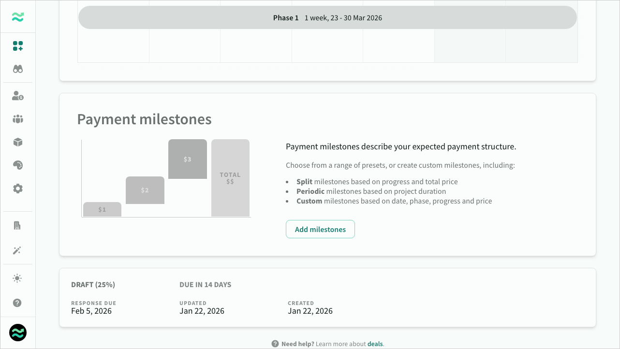Image resolution: width=620 pixels, height=349 pixels.
Task: Select the packages cube icon
Action: coord(17,142)
